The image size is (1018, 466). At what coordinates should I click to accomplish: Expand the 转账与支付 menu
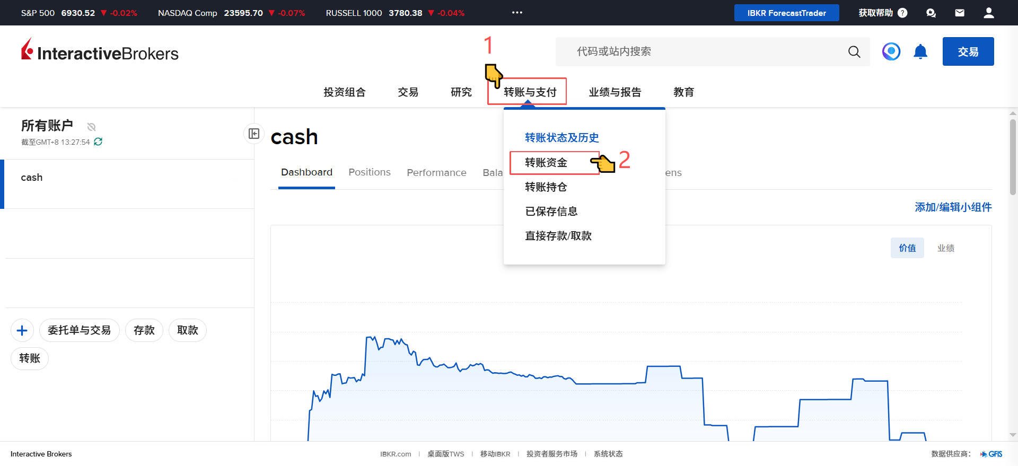pos(529,92)
